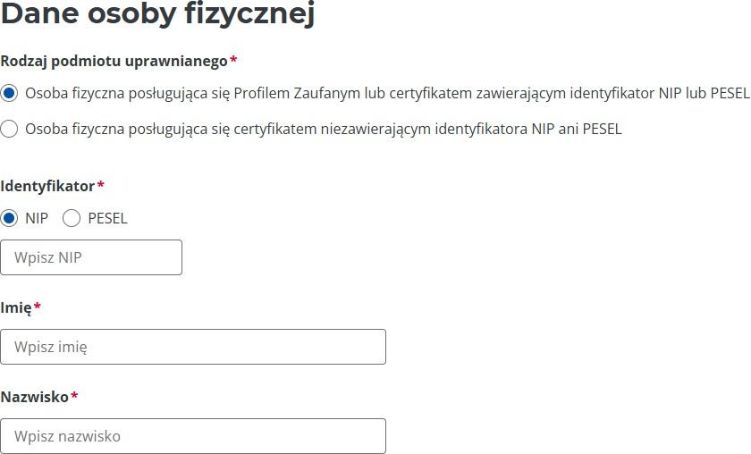Viewport: 751px width, 454px height.
Task: Choose the certificate without NIP or PESEL radio
Action: click(10, 129)
